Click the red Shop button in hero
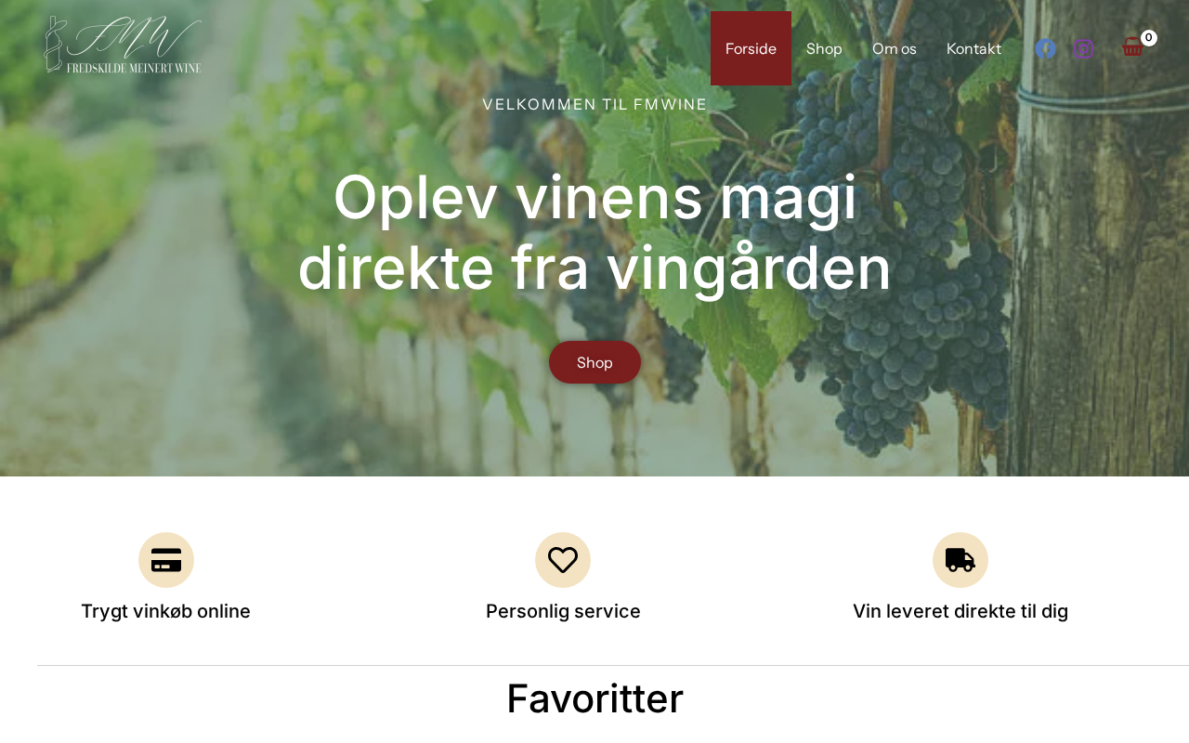 594,362
